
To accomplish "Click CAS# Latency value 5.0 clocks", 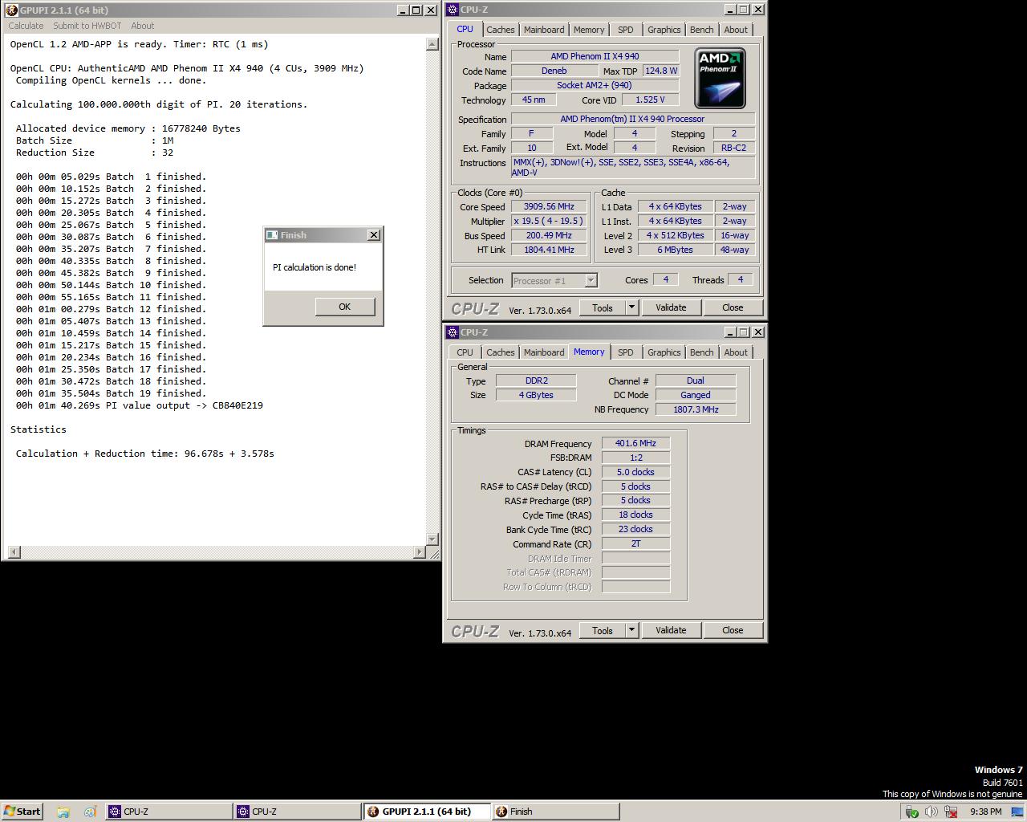I will pos(635,472).
